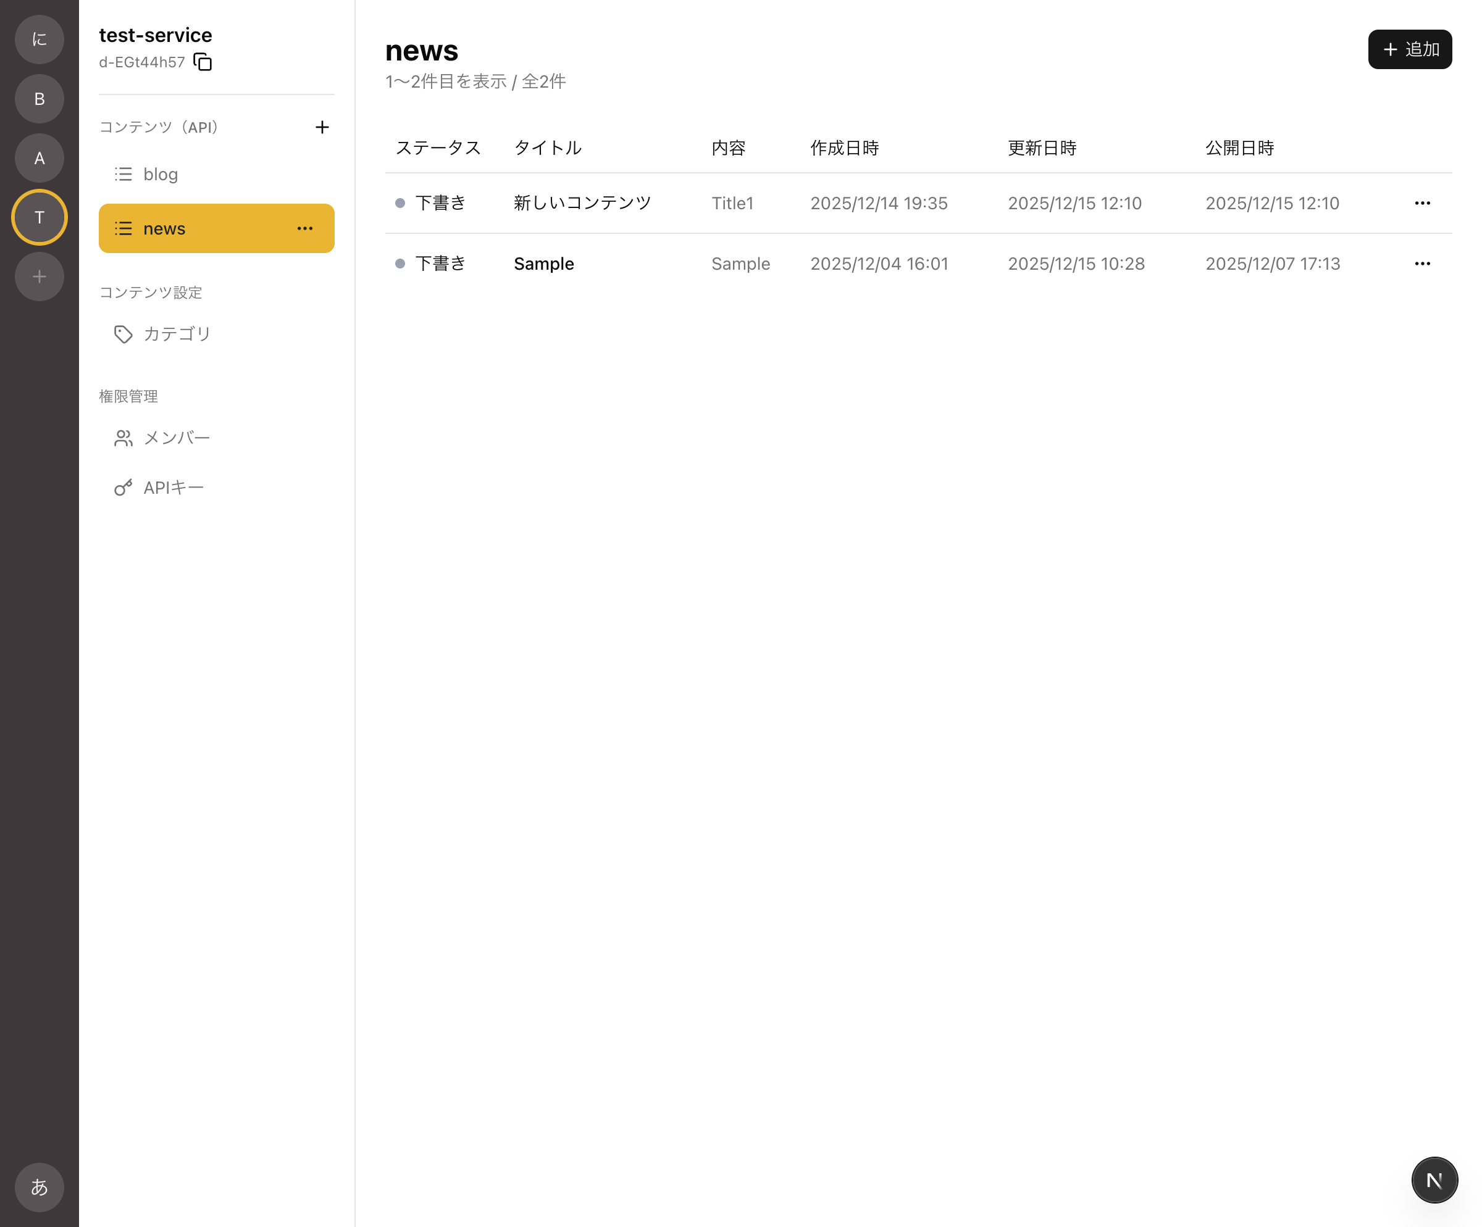Screen dimensions: 1482x1227
Task: Click the Next.js dev tools N badge
Action: pyautogui.click(x=1434, y=1179)
